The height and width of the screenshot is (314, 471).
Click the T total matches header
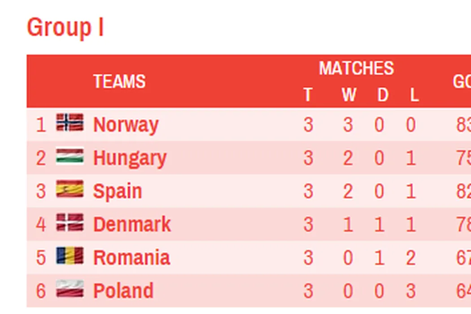308,95
